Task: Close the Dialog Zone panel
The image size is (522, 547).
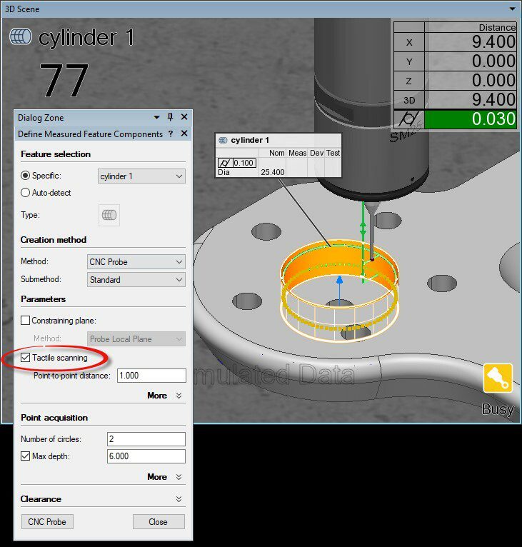Action: pos(184,117)
